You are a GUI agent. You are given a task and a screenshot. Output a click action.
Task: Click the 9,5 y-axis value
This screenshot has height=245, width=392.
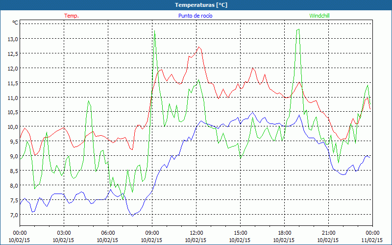click(14, 142)
